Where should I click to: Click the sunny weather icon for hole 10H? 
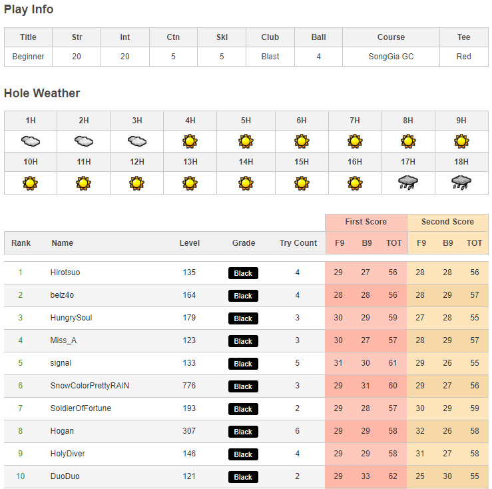coord(31,183)
